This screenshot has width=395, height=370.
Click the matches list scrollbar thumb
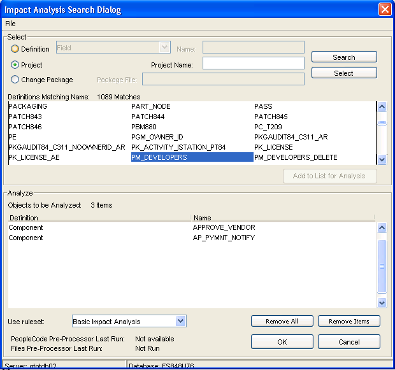point(382,123)
